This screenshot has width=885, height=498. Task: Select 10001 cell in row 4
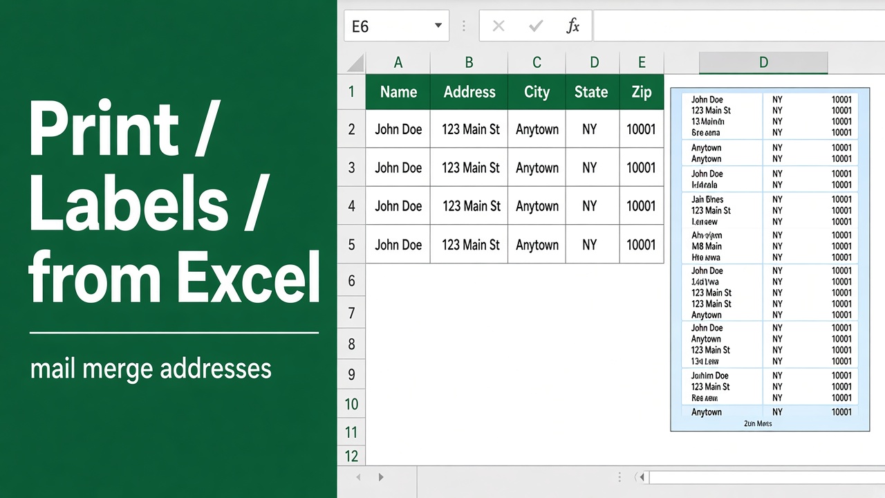642,205
